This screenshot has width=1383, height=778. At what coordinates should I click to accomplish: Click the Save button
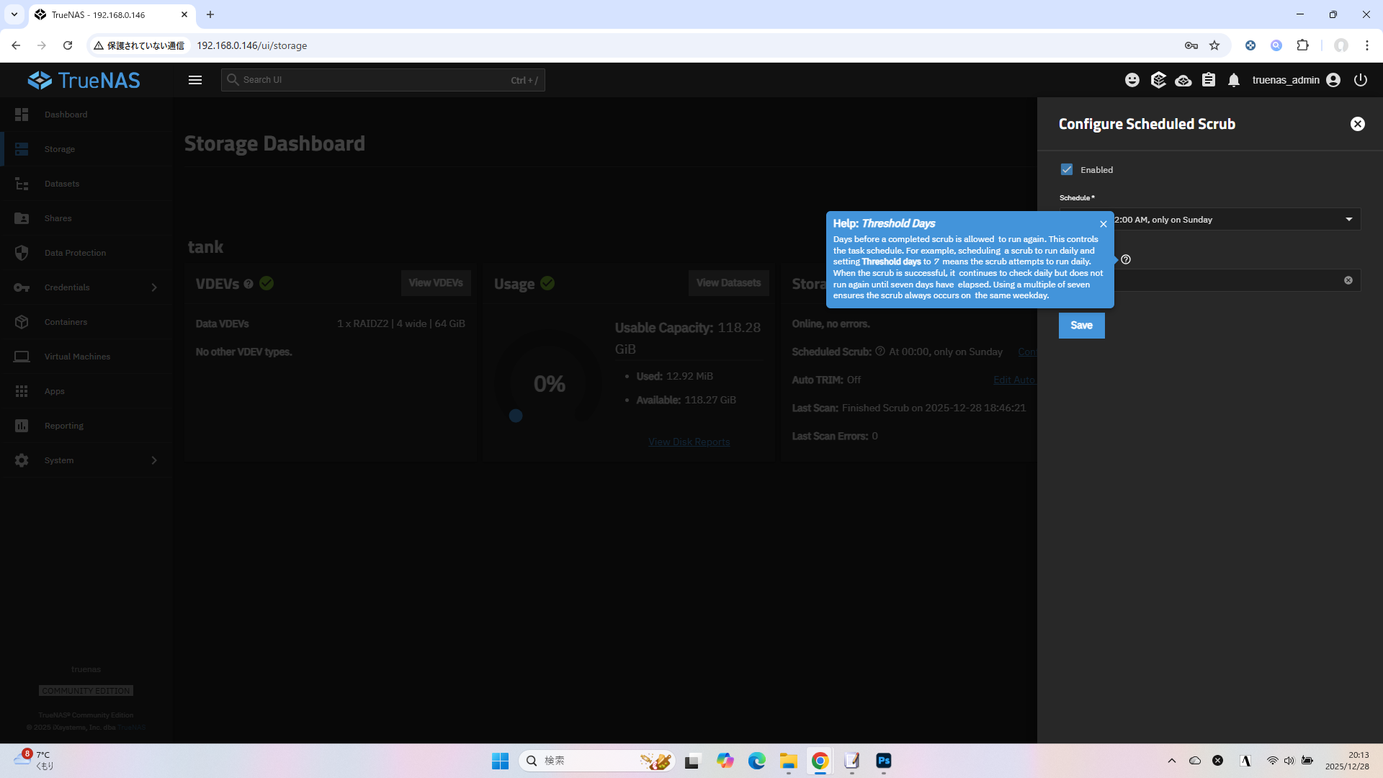click(1081, 326)
